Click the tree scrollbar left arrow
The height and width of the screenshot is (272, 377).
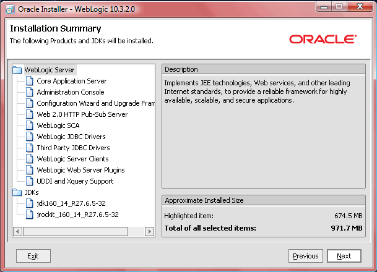(17, 231)
